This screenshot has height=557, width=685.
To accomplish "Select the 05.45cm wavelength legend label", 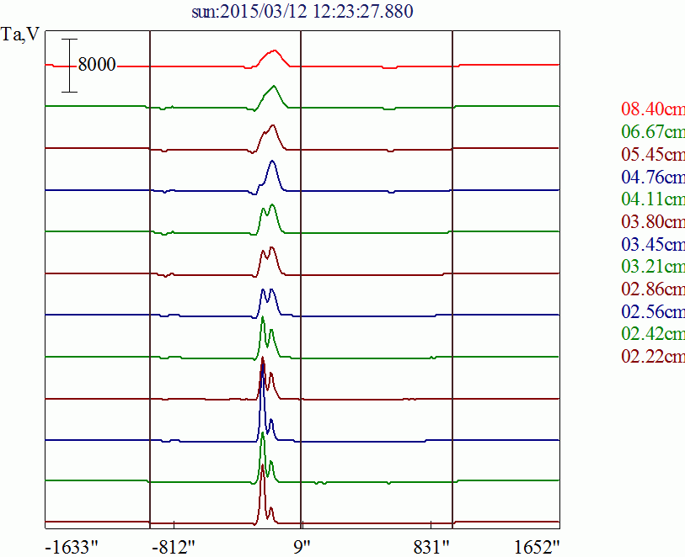I will 653,154.
